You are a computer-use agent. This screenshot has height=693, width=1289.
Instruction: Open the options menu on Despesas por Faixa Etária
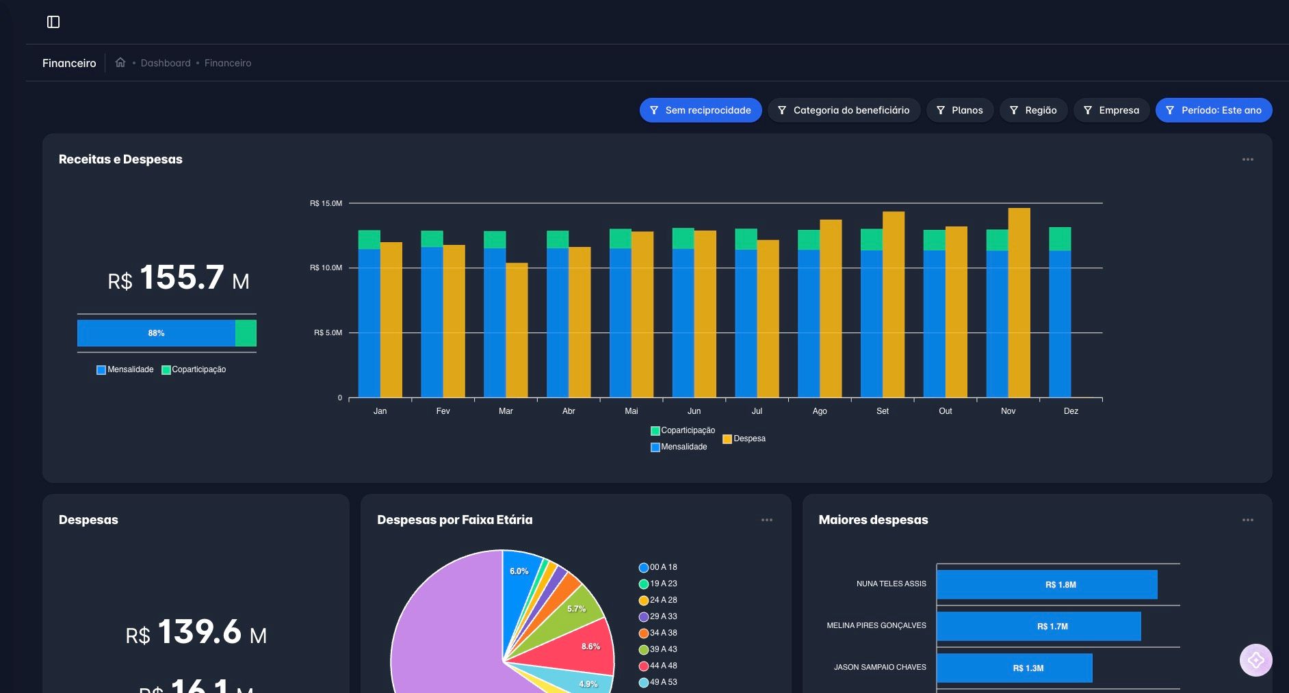coord(767,520)
